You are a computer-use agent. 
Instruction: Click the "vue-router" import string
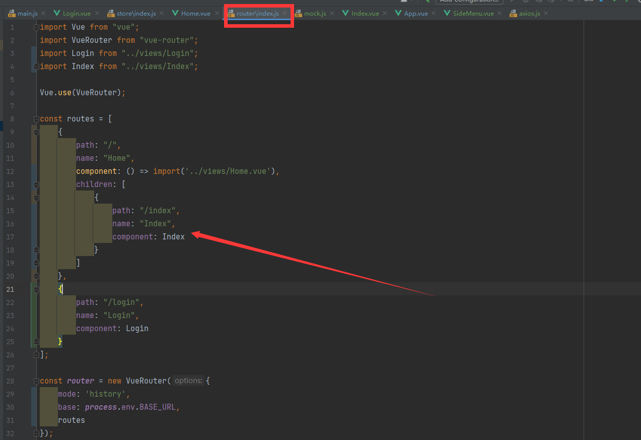pos(167,40)
